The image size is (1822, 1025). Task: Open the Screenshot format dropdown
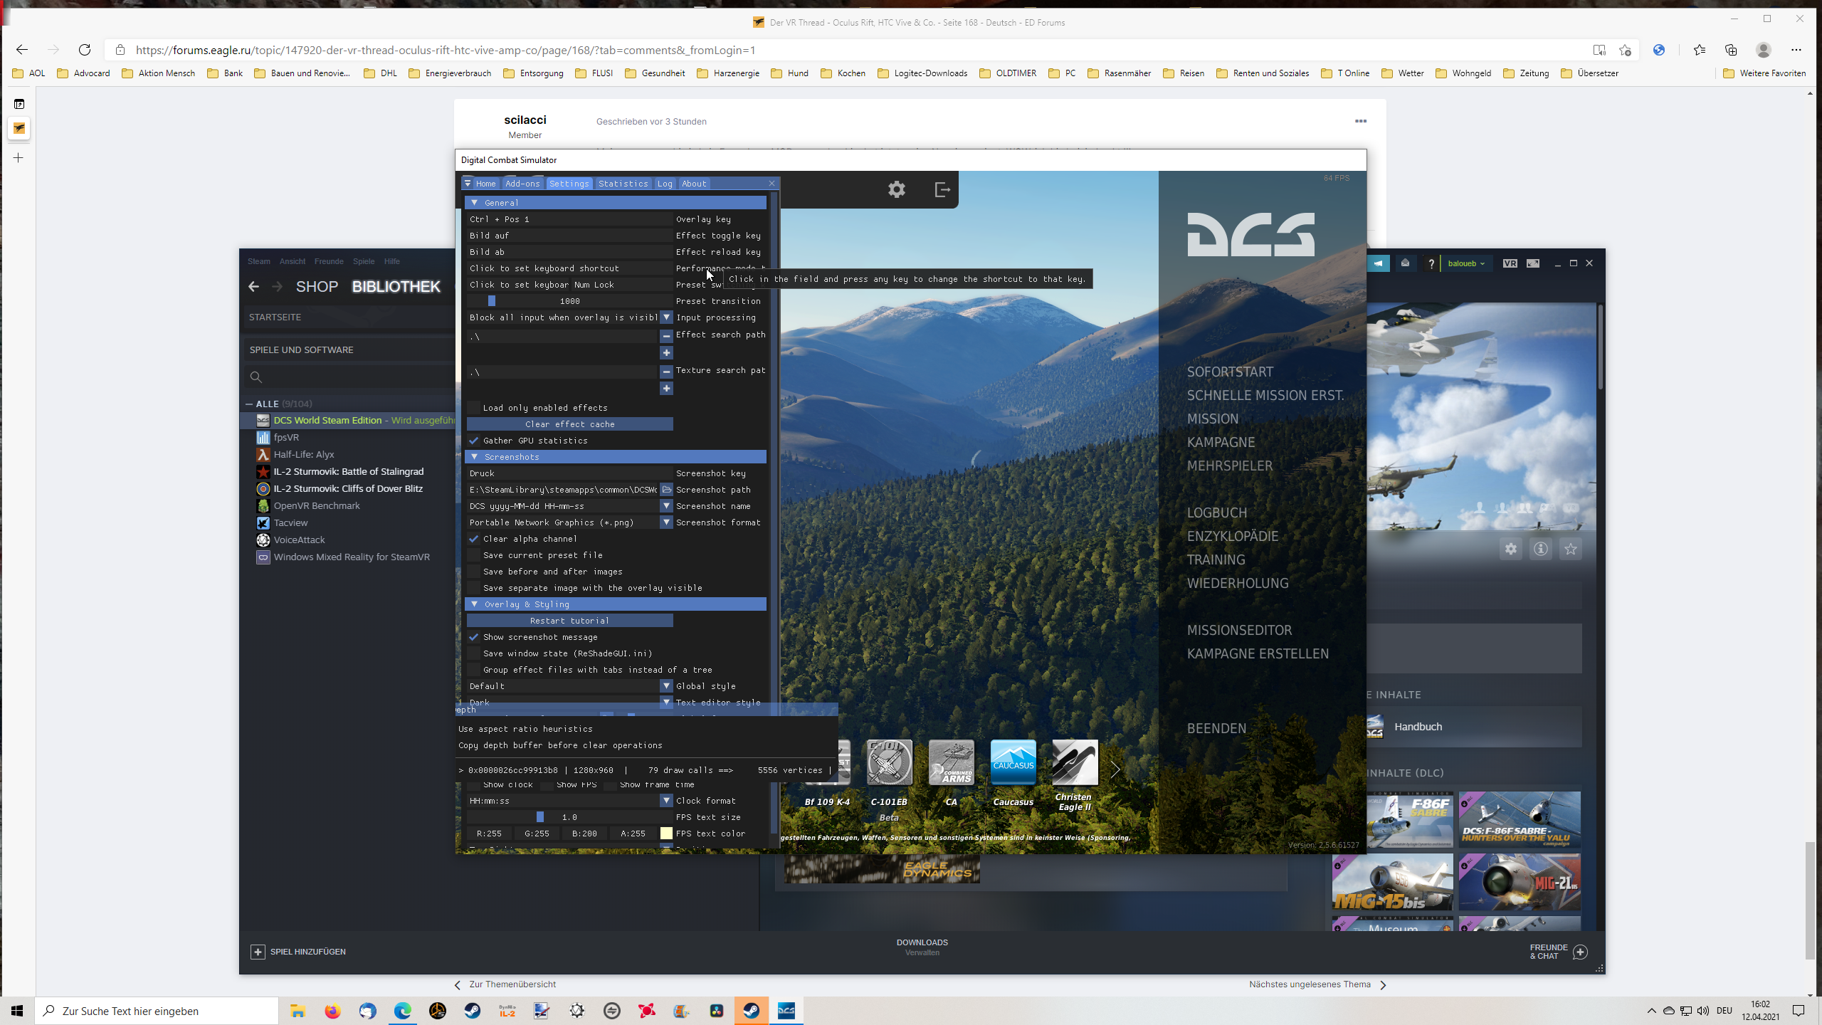click(x=666, y=522)
